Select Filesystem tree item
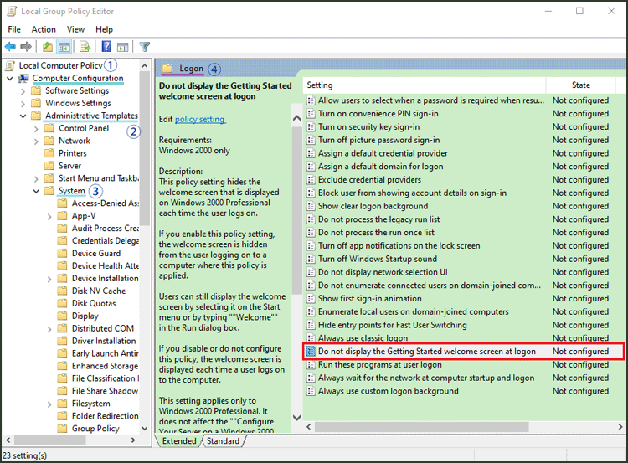Image resolution: width=628 pixels, height=463 pixels. pos(91,404)
